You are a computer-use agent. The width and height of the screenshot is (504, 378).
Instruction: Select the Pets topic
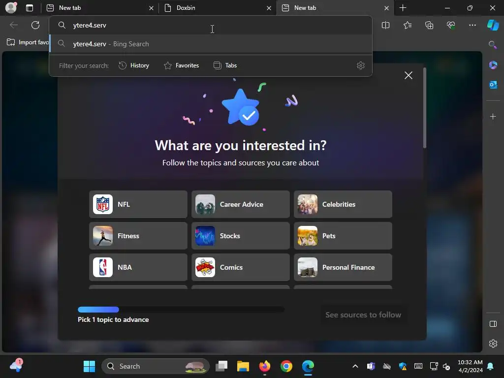pos(343,236)
